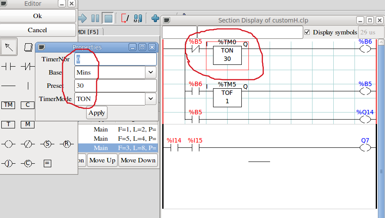Choose the vertical connection line element

(x=28, y=86)
